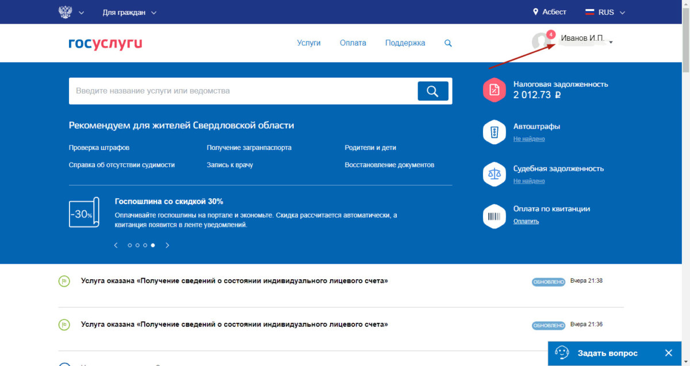
Task: Open 'Получение загранпаспорта' link
Action: click(249, 148)
